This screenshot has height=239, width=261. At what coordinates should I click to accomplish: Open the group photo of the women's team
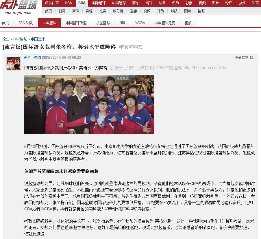point(89,104)
